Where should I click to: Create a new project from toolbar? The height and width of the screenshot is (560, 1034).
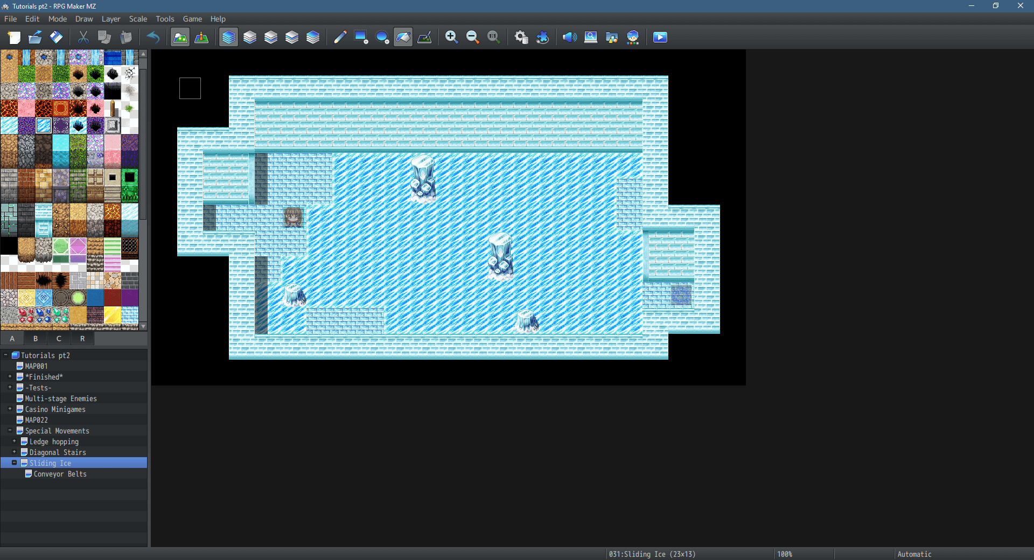click(x=14, y=37)
